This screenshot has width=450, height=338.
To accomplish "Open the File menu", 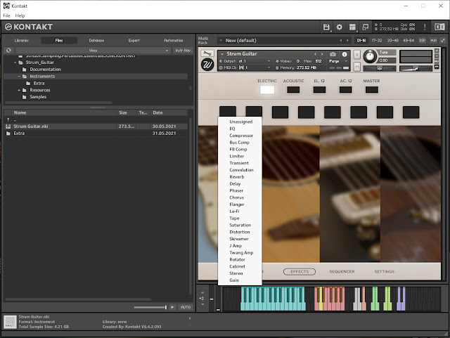I will click(x=6, y=15).
